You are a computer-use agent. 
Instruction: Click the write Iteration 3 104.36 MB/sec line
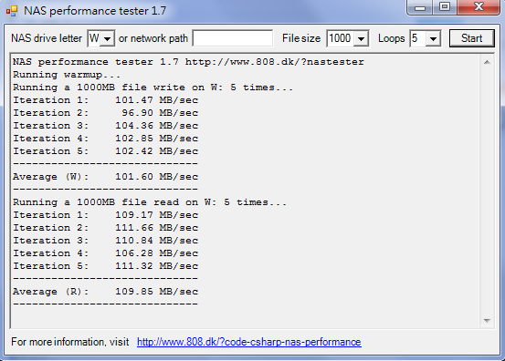[105, 126]
